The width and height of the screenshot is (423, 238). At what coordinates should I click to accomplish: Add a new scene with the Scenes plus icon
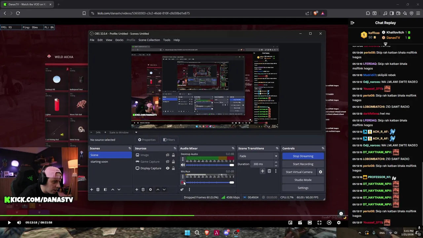coord(92,189)
